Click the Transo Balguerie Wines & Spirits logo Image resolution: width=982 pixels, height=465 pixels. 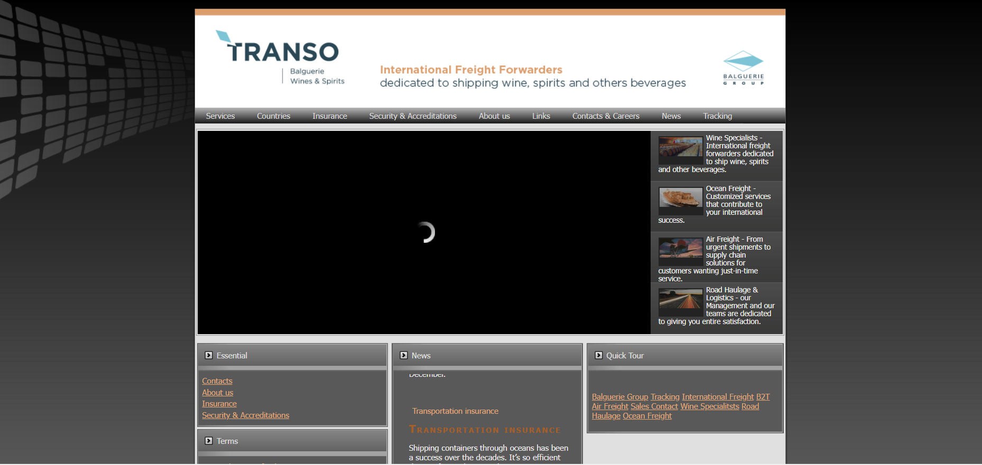pyautogui.click(x=280, y=58)
